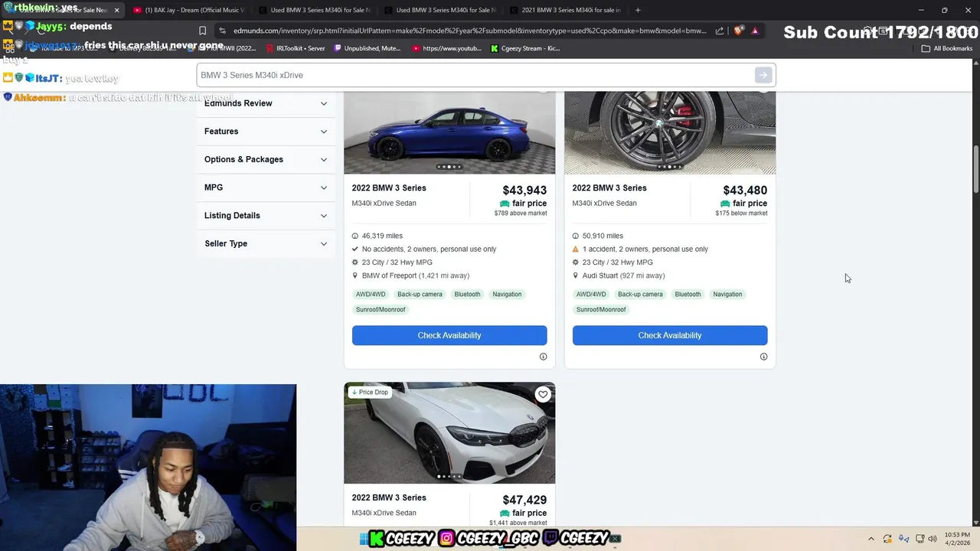Open network settings icon in system tray

(x=920, y=539)
